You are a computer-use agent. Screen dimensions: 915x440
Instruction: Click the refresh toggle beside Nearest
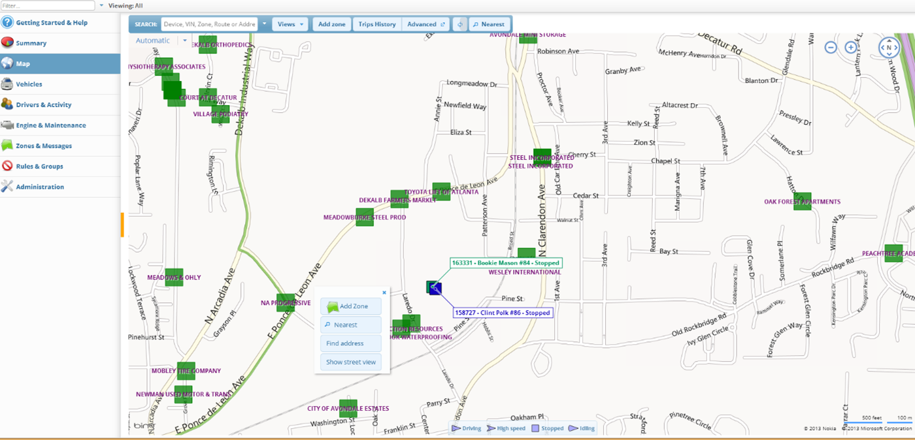460,24
